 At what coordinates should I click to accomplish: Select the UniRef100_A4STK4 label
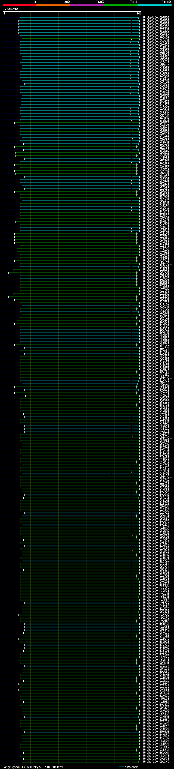156,249
